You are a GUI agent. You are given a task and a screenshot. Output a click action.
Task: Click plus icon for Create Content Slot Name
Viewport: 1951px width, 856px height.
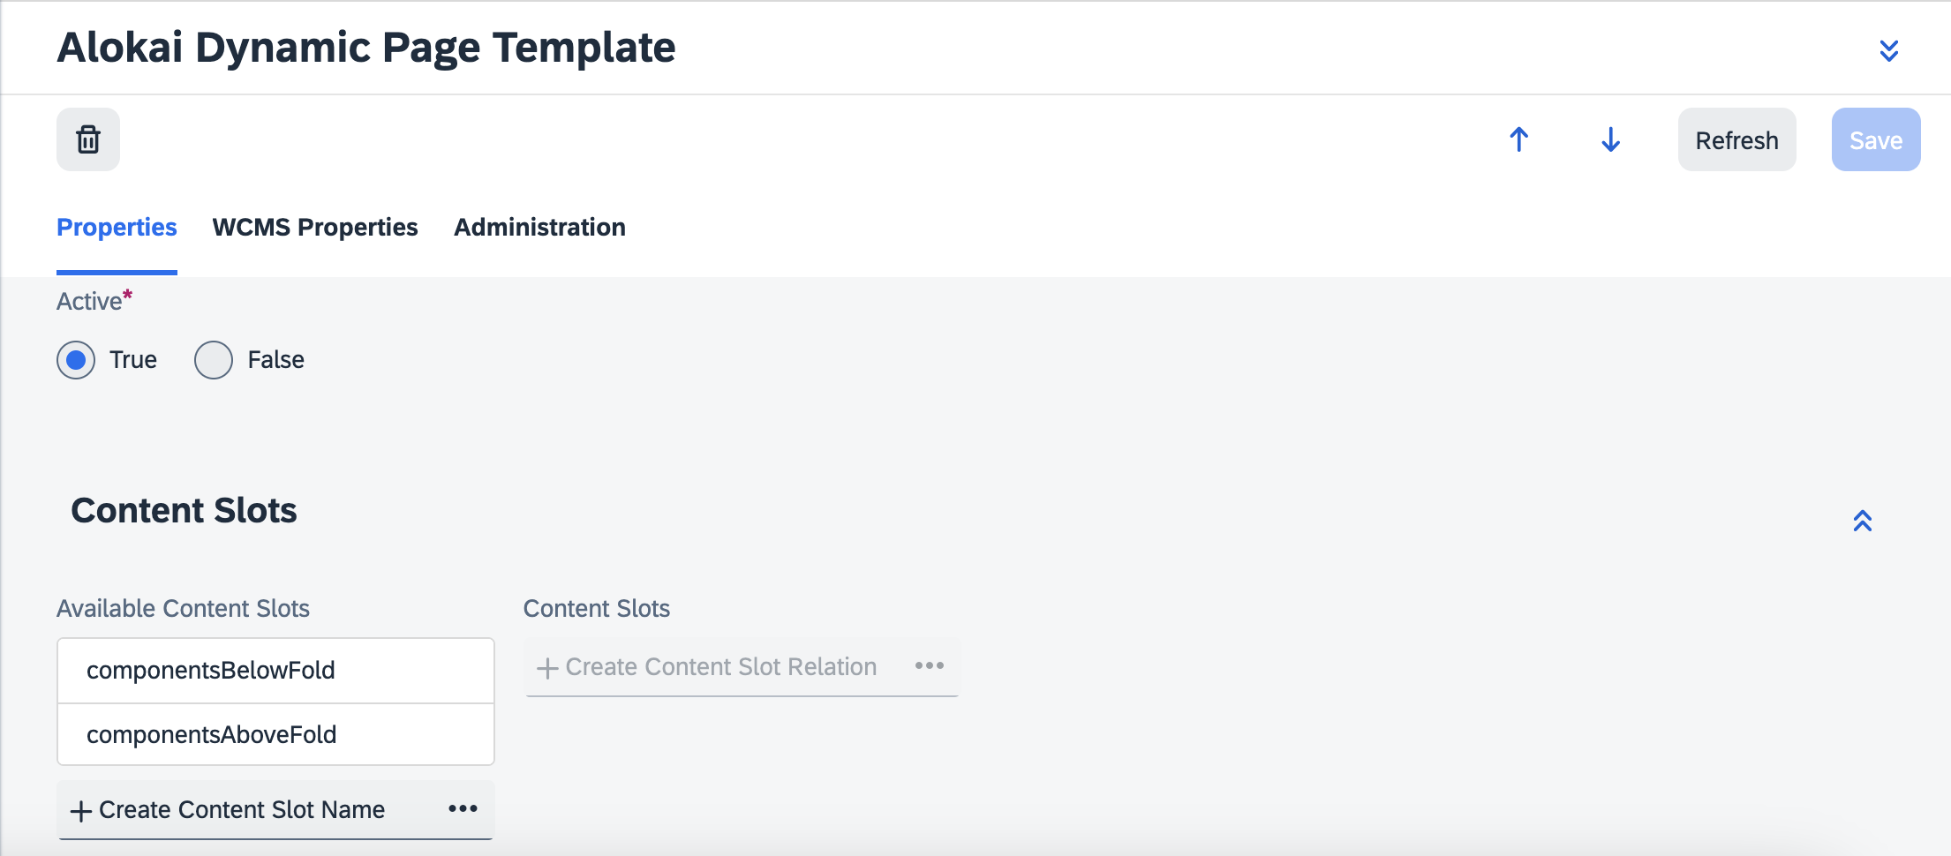pos(81,811)
